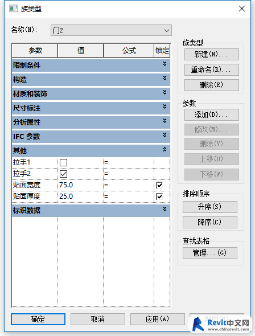Expand the 分析属性 parameter group
Viewport: 255px width, 336px height.
164,121
